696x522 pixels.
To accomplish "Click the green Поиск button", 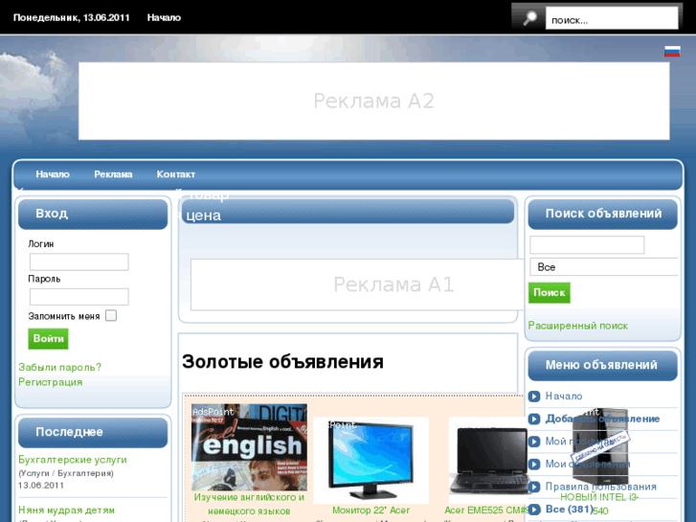I will [550, 293].
